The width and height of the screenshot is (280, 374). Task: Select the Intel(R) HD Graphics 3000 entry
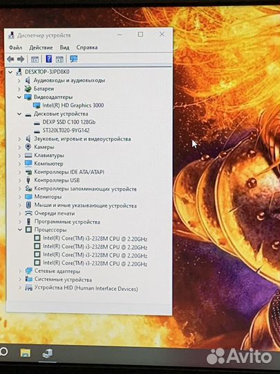(73, 105)
